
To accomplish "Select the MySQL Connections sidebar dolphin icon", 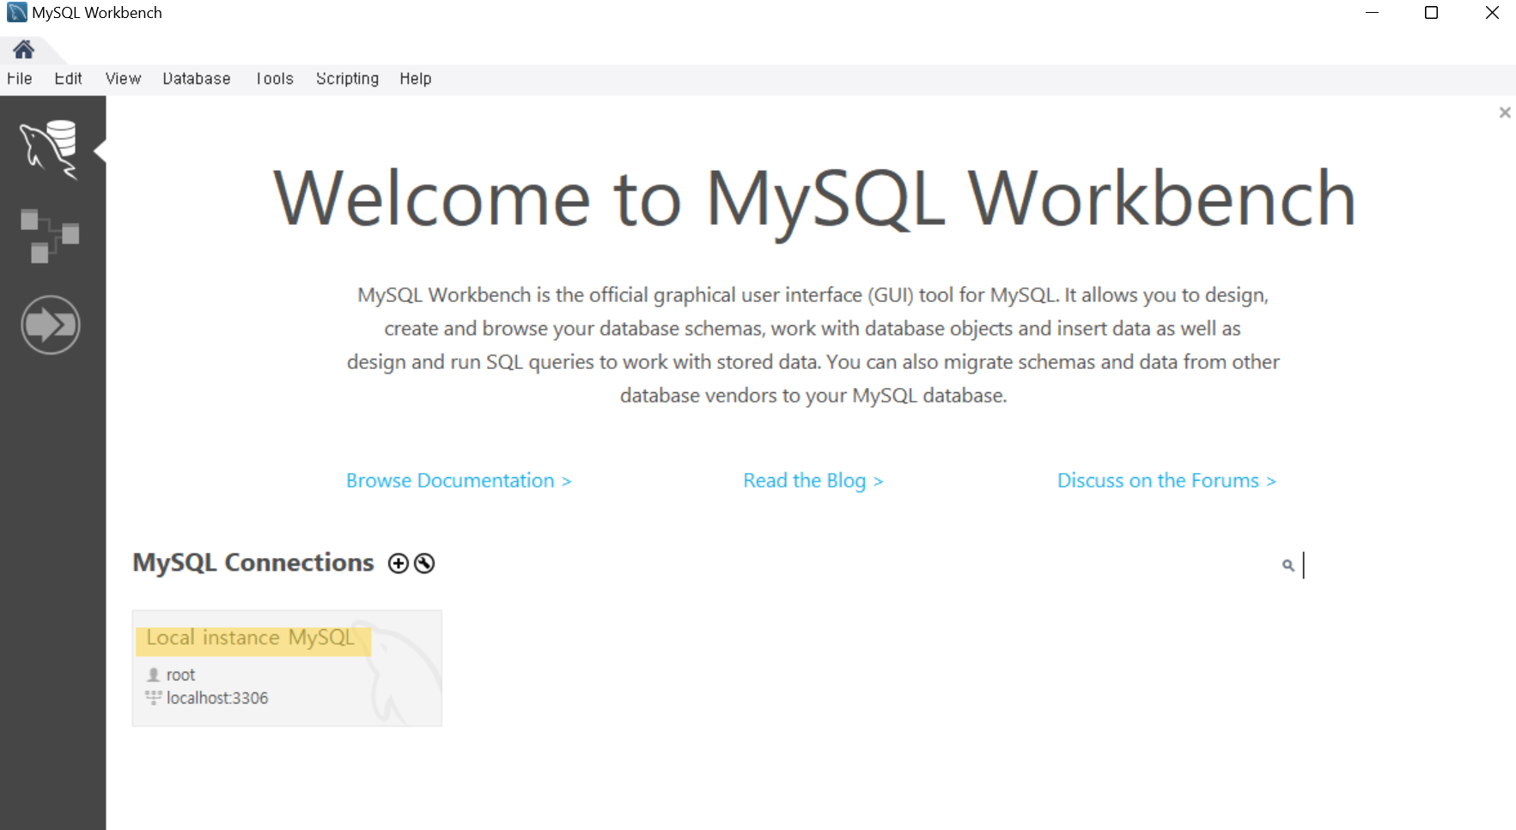I will tap(49, 150).
